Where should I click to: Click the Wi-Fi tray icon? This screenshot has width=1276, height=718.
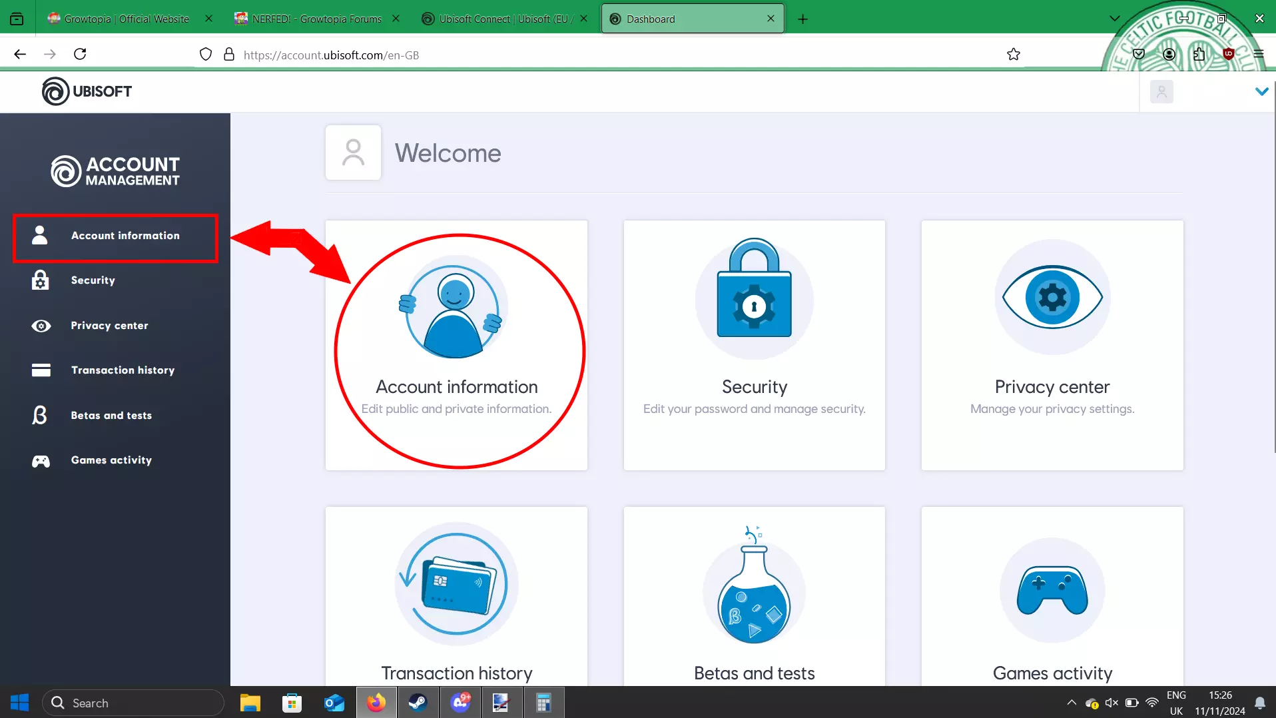pyautogui.click(x=1151, y=703)
